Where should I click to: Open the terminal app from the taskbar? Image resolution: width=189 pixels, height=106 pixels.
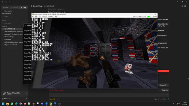[59, 104]
